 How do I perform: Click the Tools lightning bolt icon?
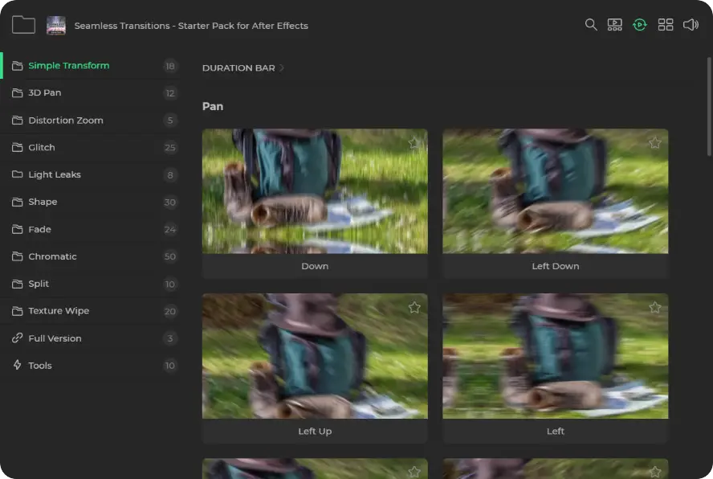coord(18,365)
